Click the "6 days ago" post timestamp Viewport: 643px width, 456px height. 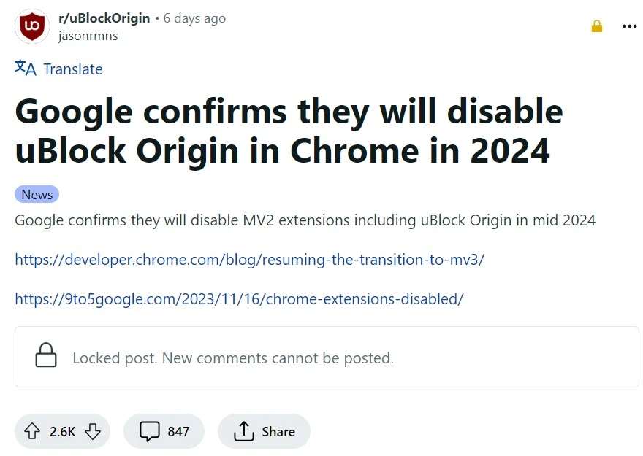194,18
